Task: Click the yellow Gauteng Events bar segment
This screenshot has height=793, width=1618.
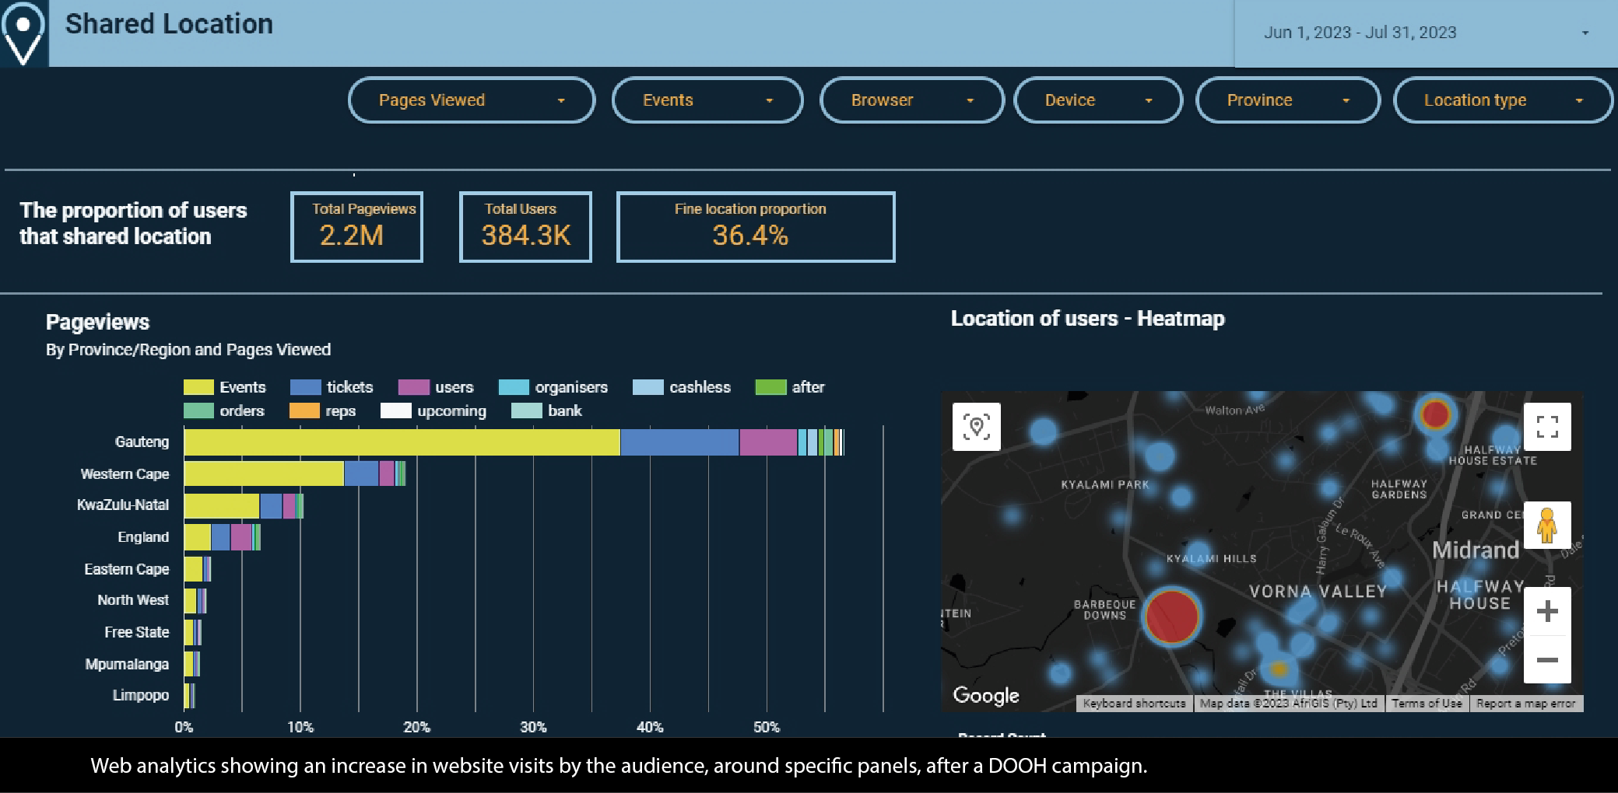Action: pyautogui.click(x=402, y=442)
